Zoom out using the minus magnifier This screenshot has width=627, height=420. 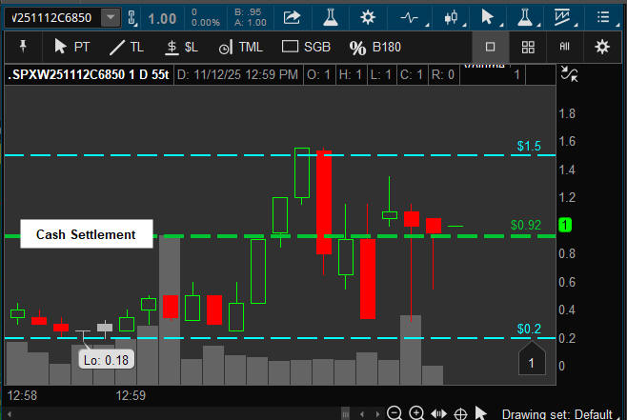click(x=394, y=413)
